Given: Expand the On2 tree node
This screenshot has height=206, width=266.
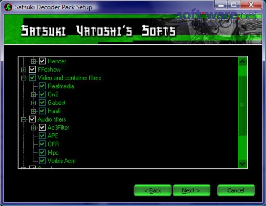Looking at the screenshot, I should coord(33,94).
